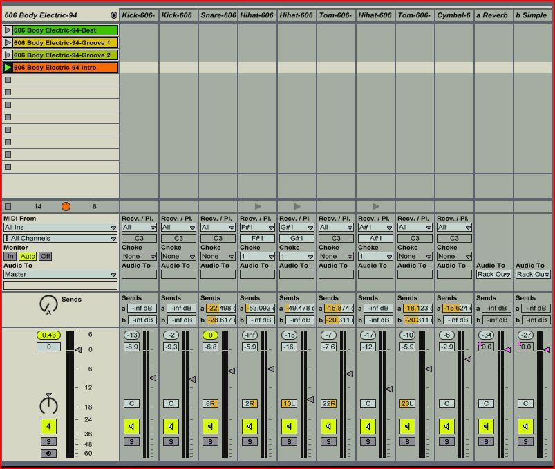
Task: Solo the main 606 Body Electric track
Action: pyautogui.click(x=48, y=442)
